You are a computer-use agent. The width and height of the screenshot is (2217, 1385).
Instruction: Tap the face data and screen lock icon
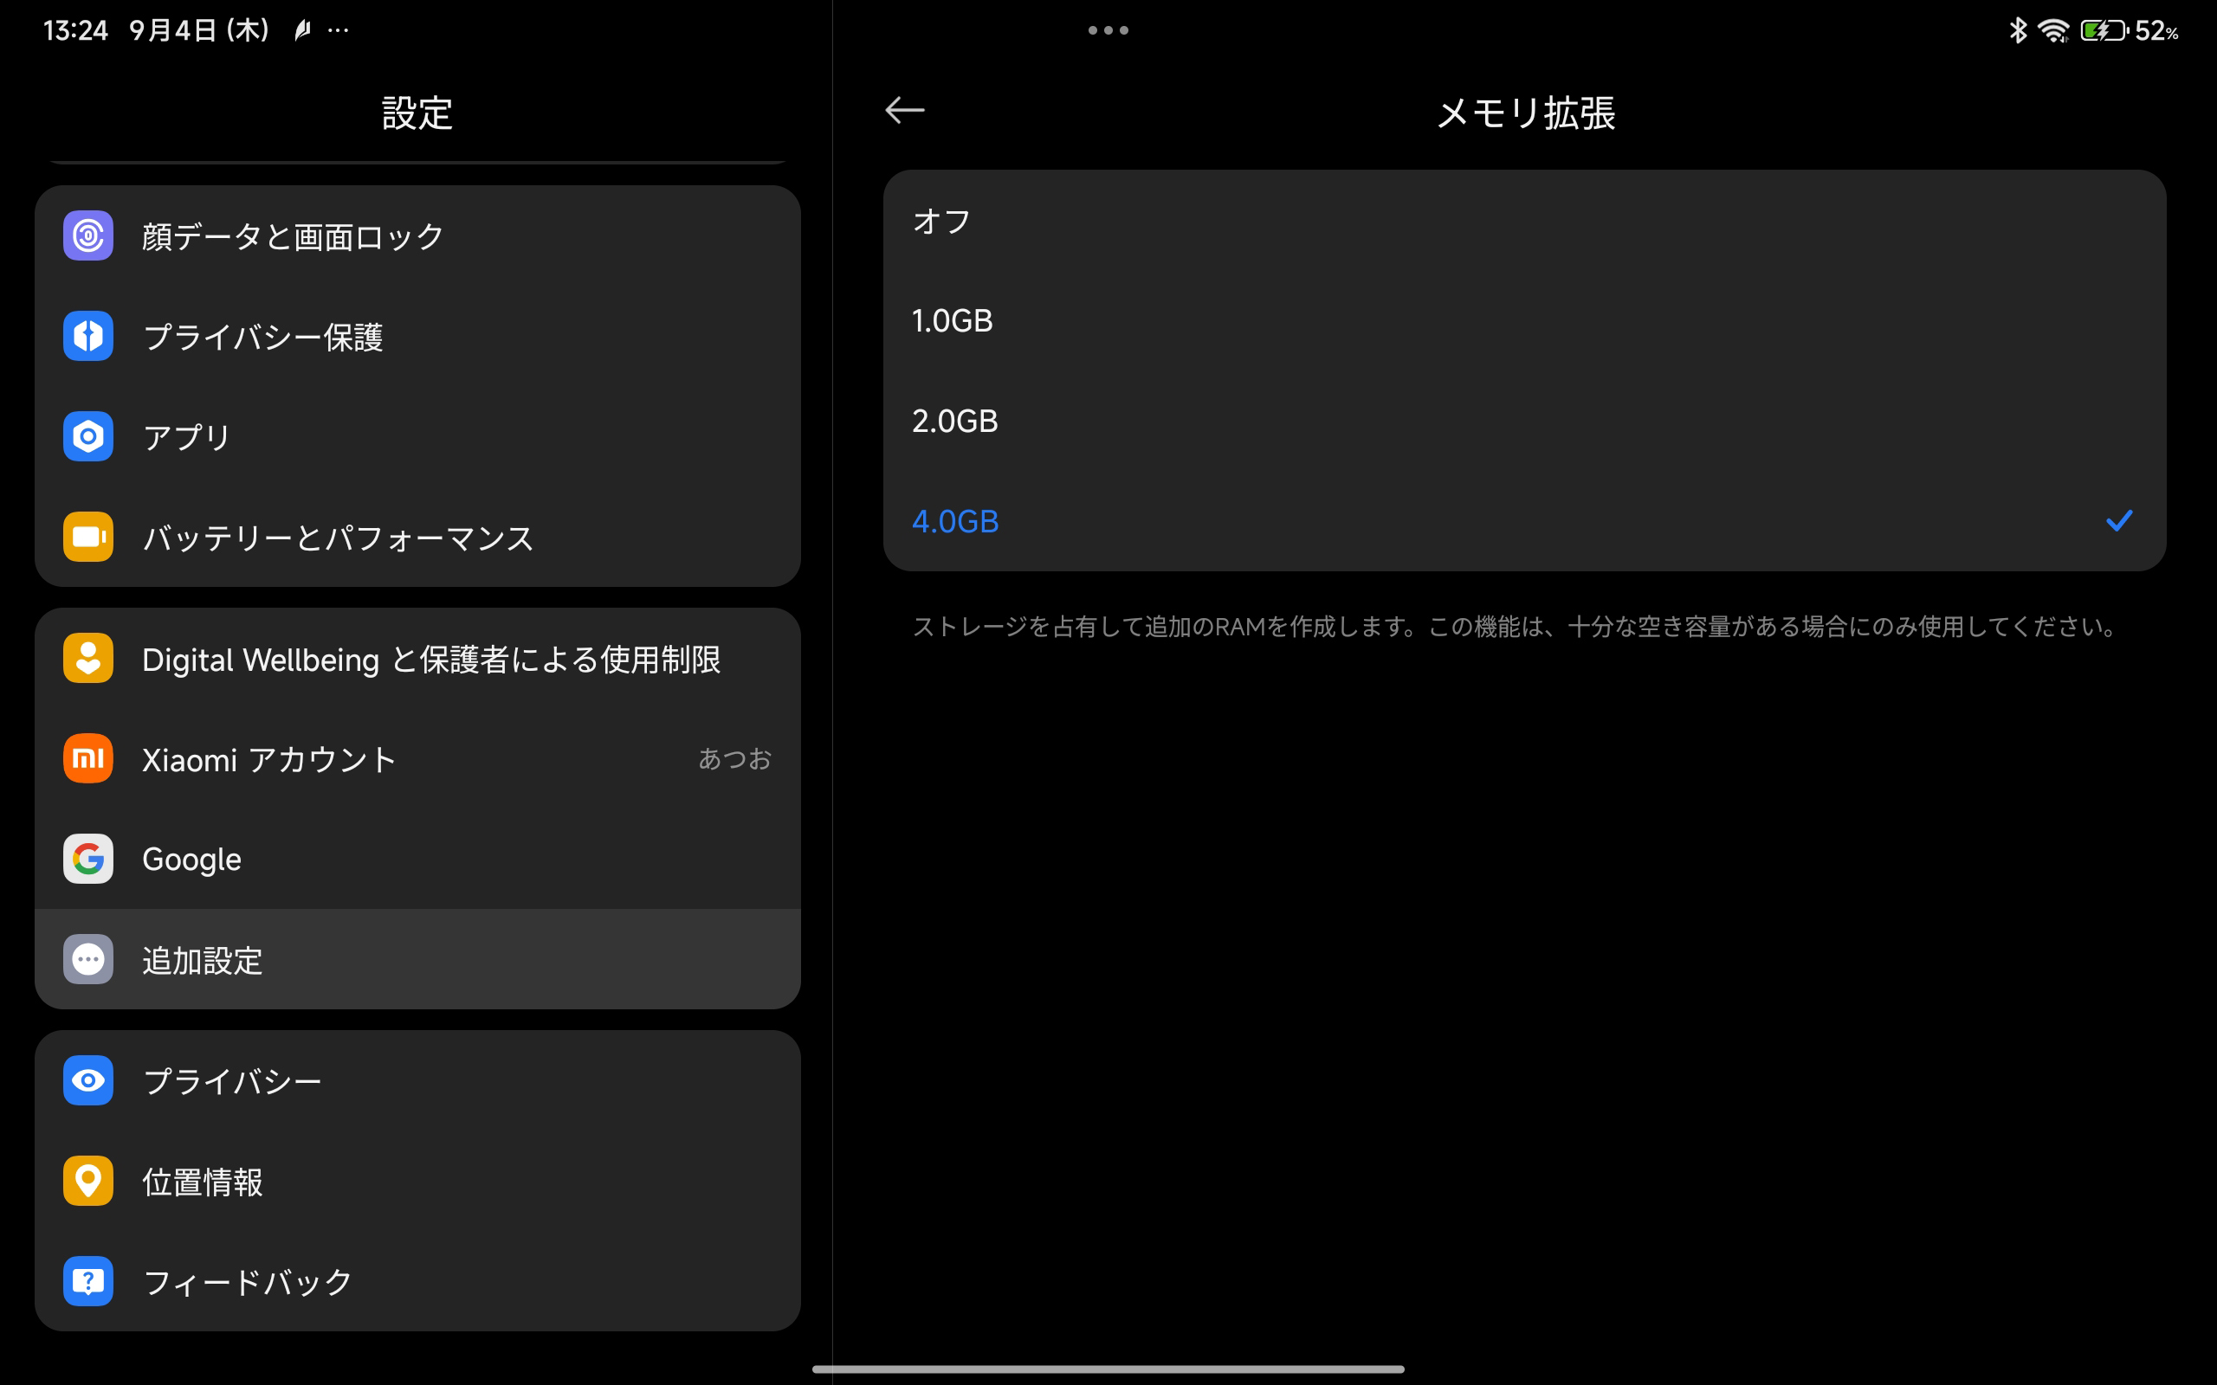click(x=88, y=236)
